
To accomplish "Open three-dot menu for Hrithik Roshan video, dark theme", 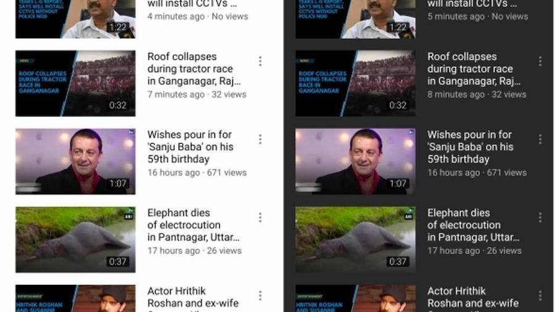I will (x=540, y=296).
